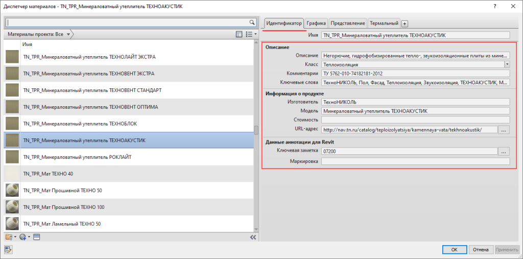
Task: Click the Изготовитель input field
Action: (x=416, y=102)
